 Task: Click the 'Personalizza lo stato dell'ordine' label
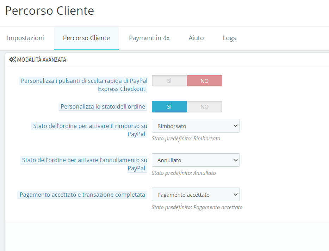click(x=103, y=106)
